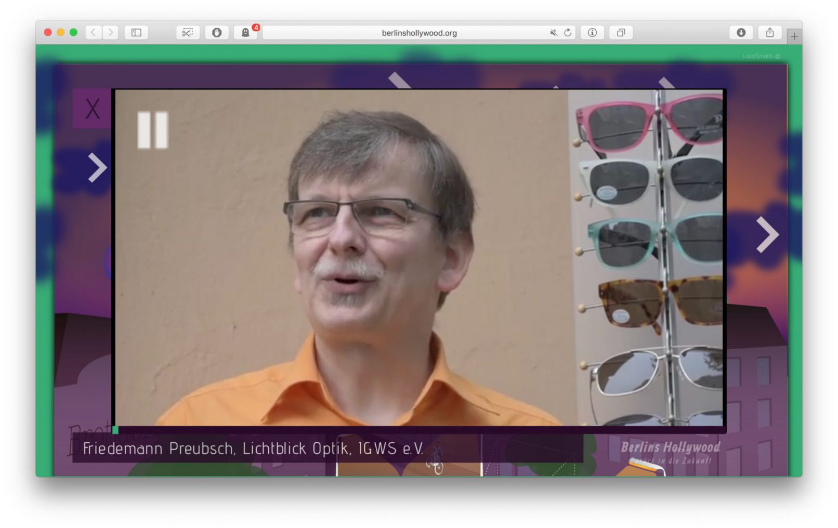Open the shield privacy blocker extension
The height and width of the screenshot is (528, 838).
tap(217, 33)
